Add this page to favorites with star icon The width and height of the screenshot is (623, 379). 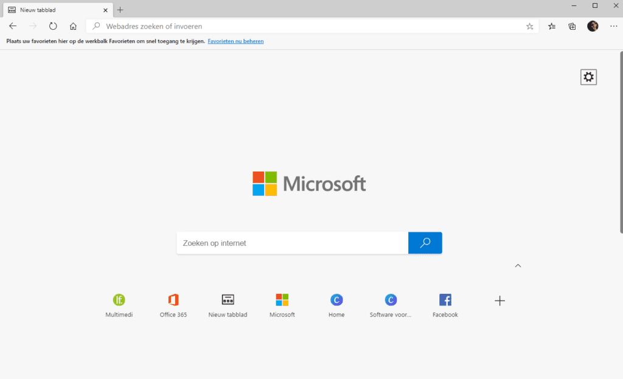click(x=530, y=26)
